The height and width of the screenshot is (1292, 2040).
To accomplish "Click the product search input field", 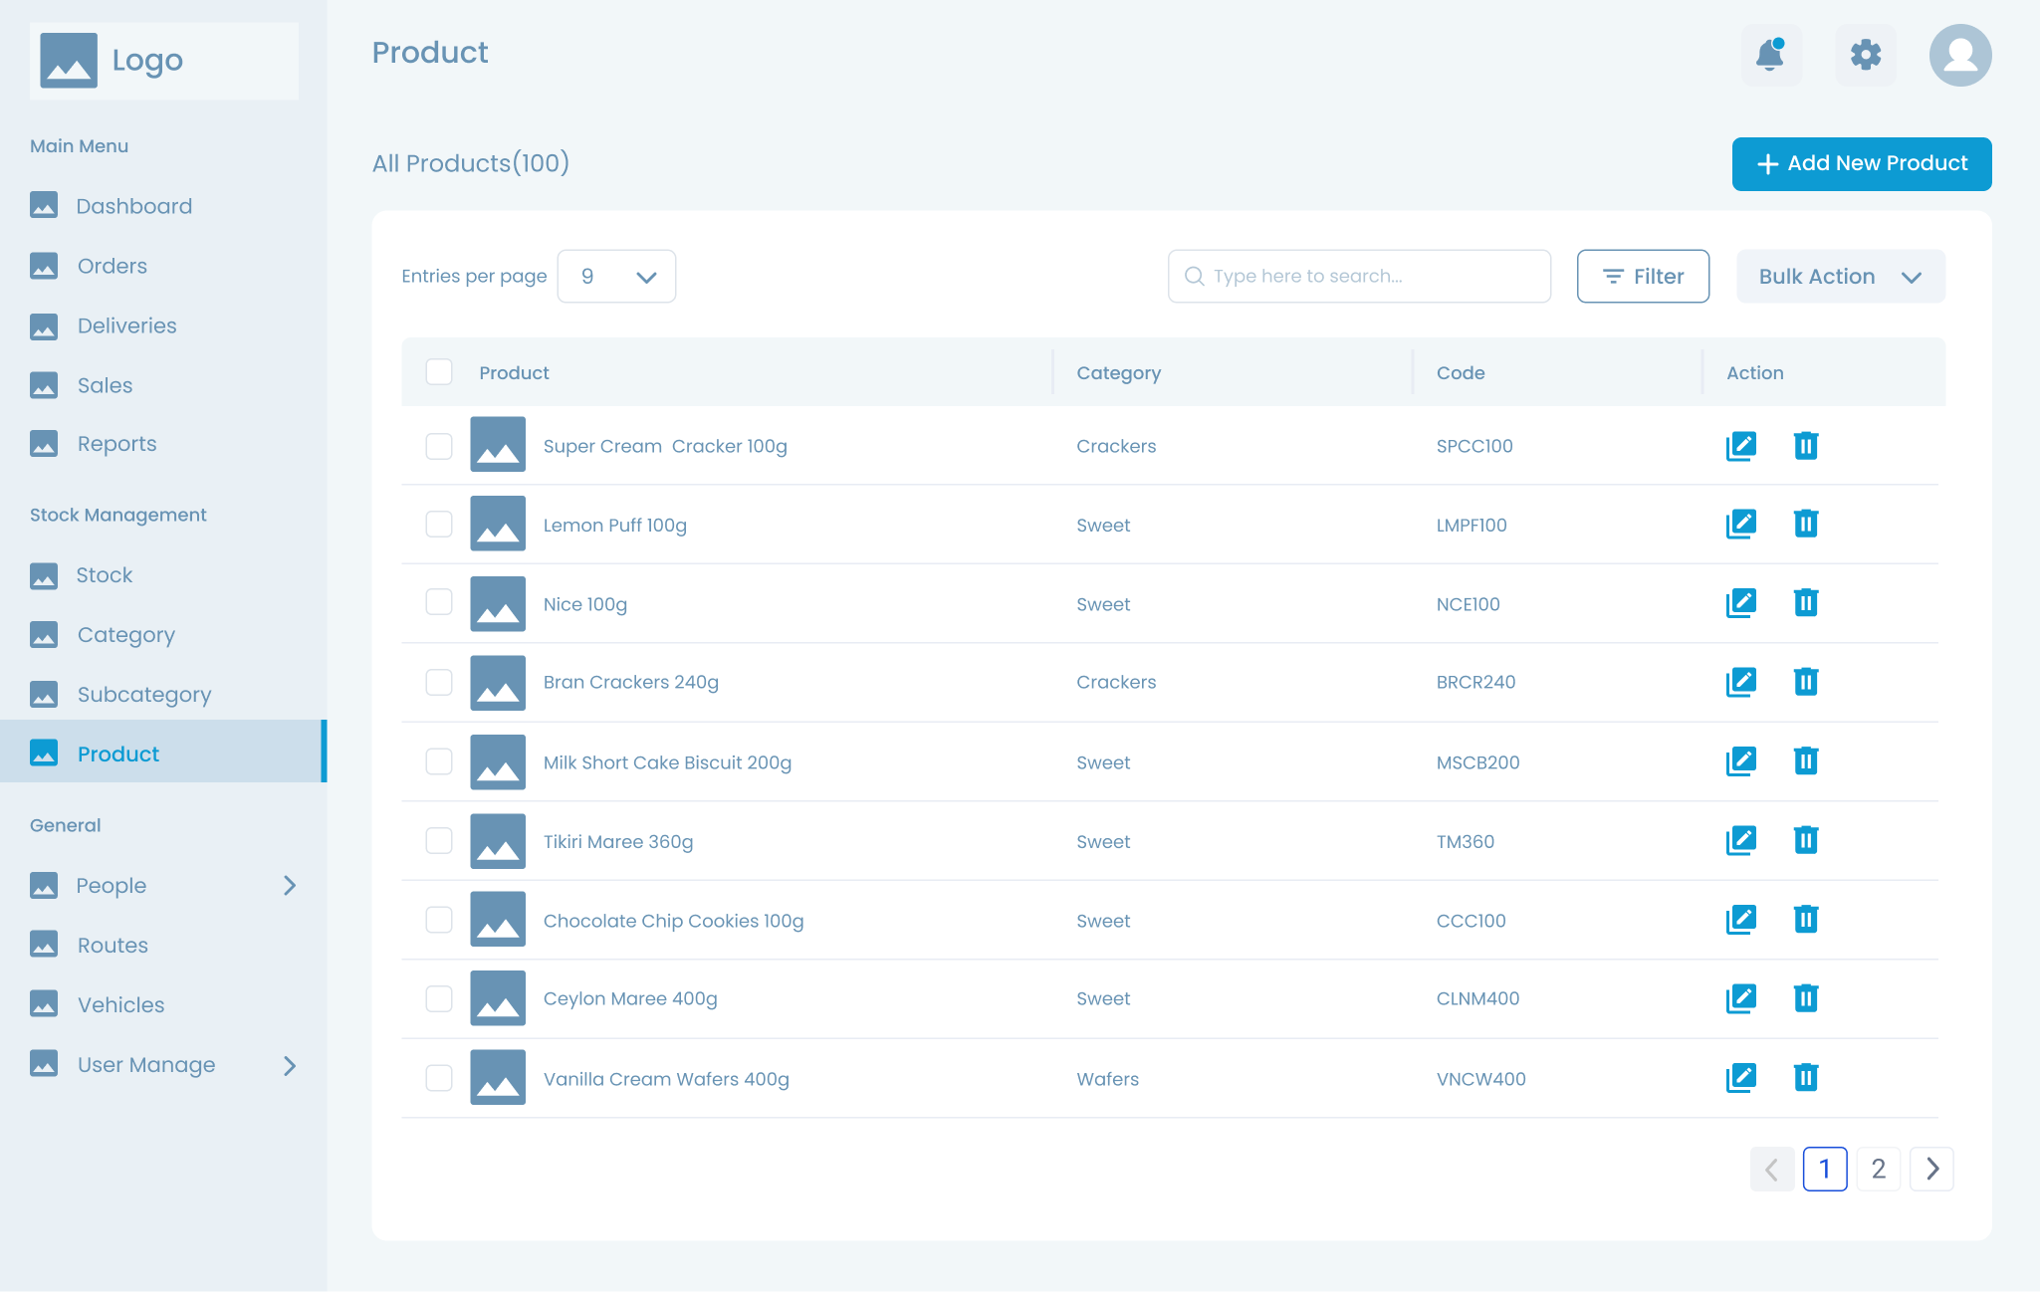I will [x=1358, y=276].
